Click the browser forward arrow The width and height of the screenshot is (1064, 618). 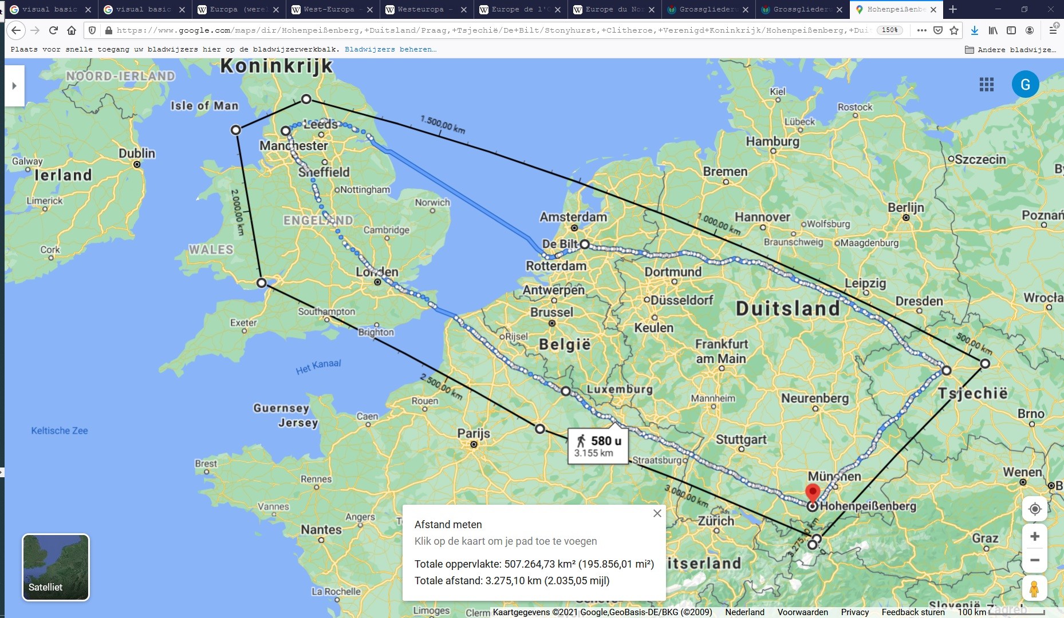click(35, 30)
